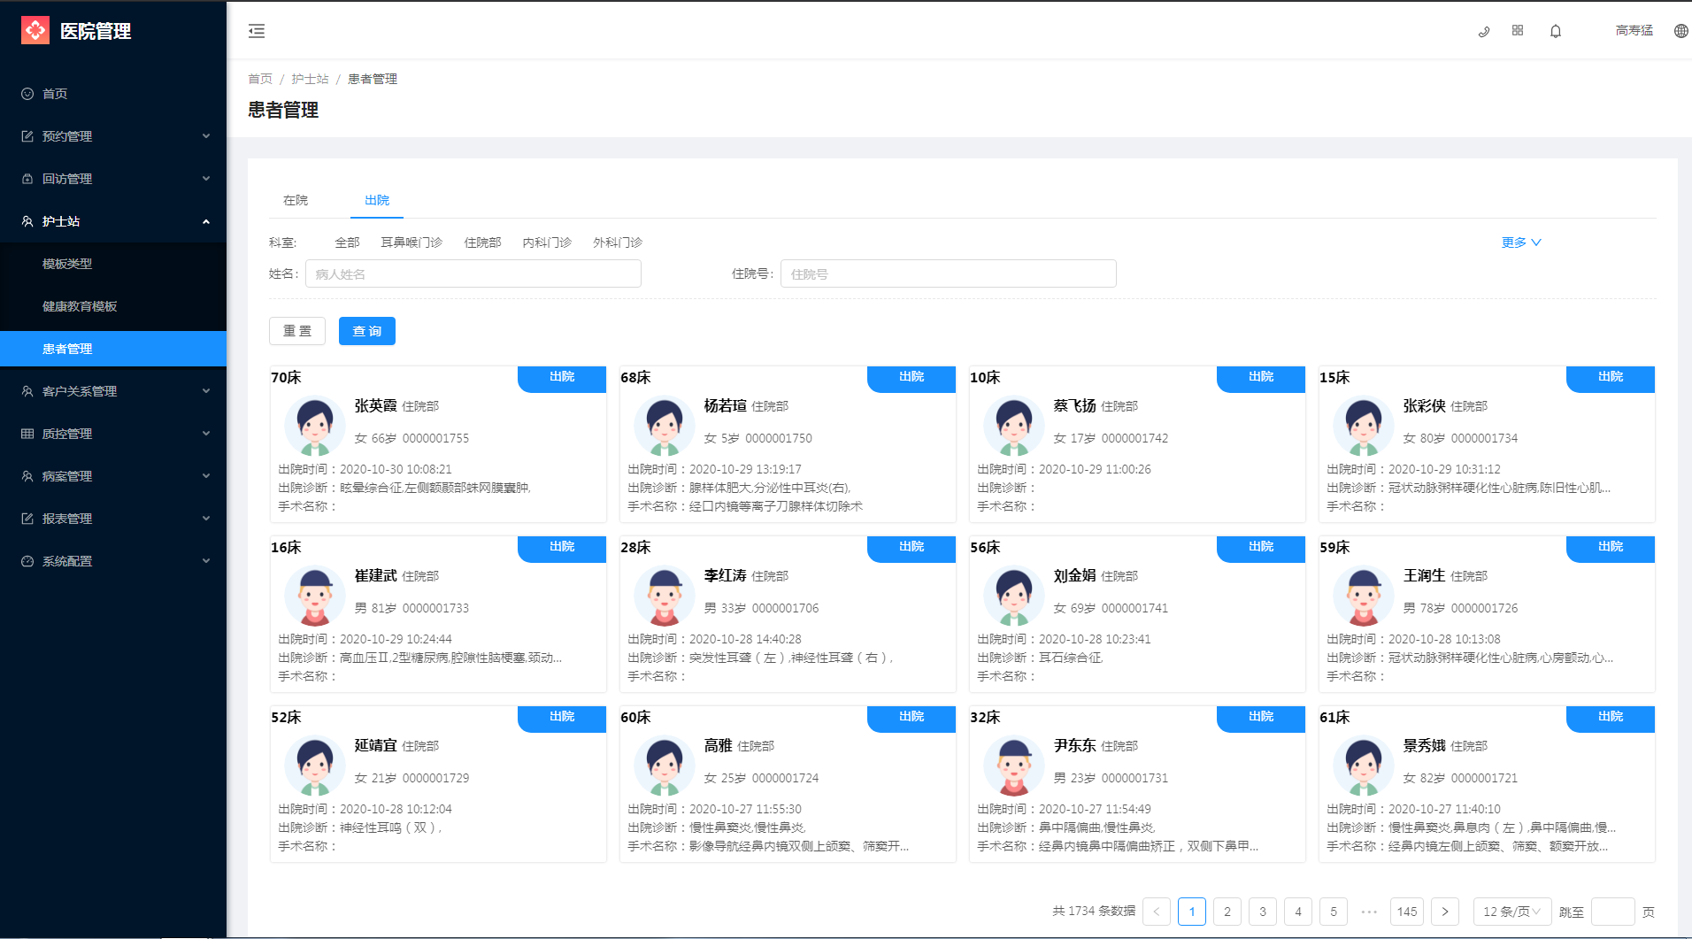Select the 出院 tab
The image size is (1692, 939).
377,200
